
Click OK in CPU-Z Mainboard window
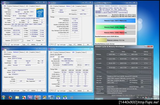(42, 91)
